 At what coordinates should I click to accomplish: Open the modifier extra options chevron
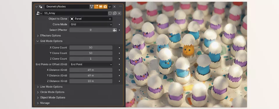coord(110,7)
